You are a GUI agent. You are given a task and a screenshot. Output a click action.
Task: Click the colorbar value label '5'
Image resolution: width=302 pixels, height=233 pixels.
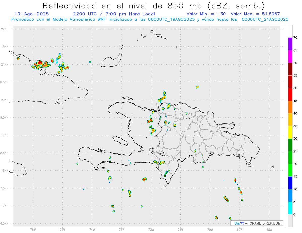point(294,202)
